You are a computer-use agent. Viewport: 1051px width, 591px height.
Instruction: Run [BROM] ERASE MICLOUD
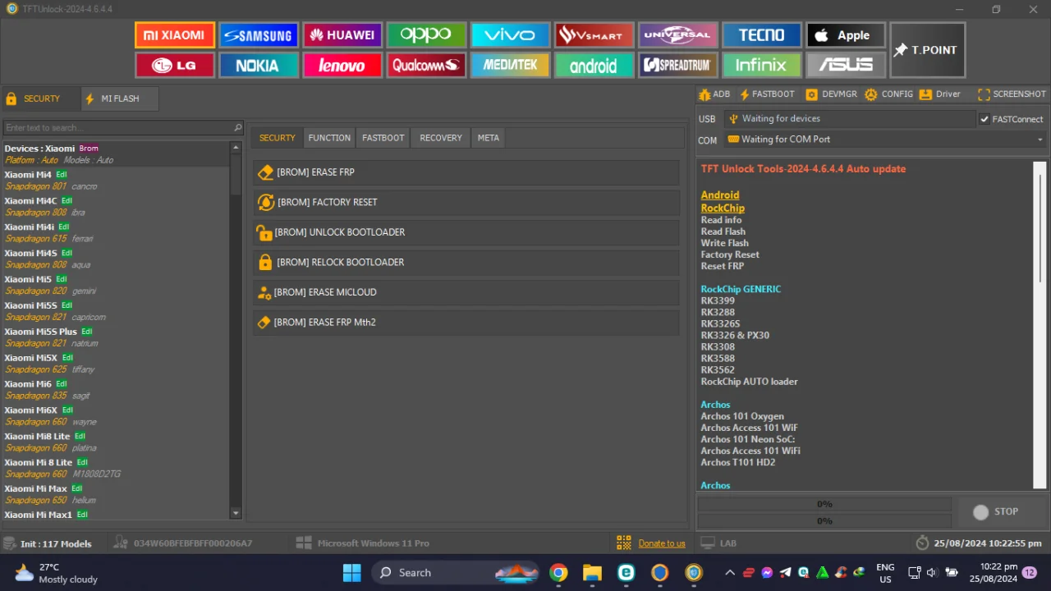466,292
